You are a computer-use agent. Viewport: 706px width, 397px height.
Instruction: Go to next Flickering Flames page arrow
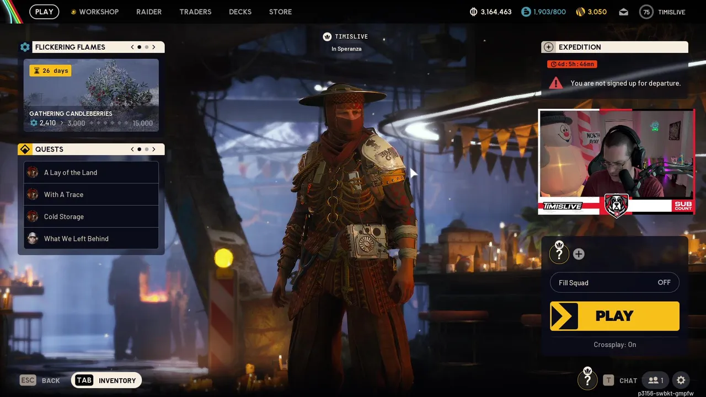(153, 47)
